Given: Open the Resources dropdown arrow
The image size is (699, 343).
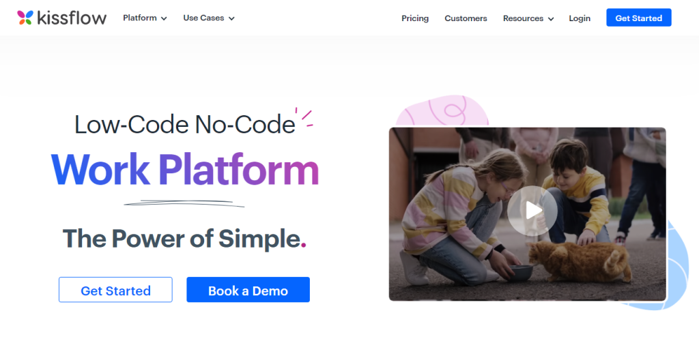Looking at the screenshot, I should [x=551, y=19].
